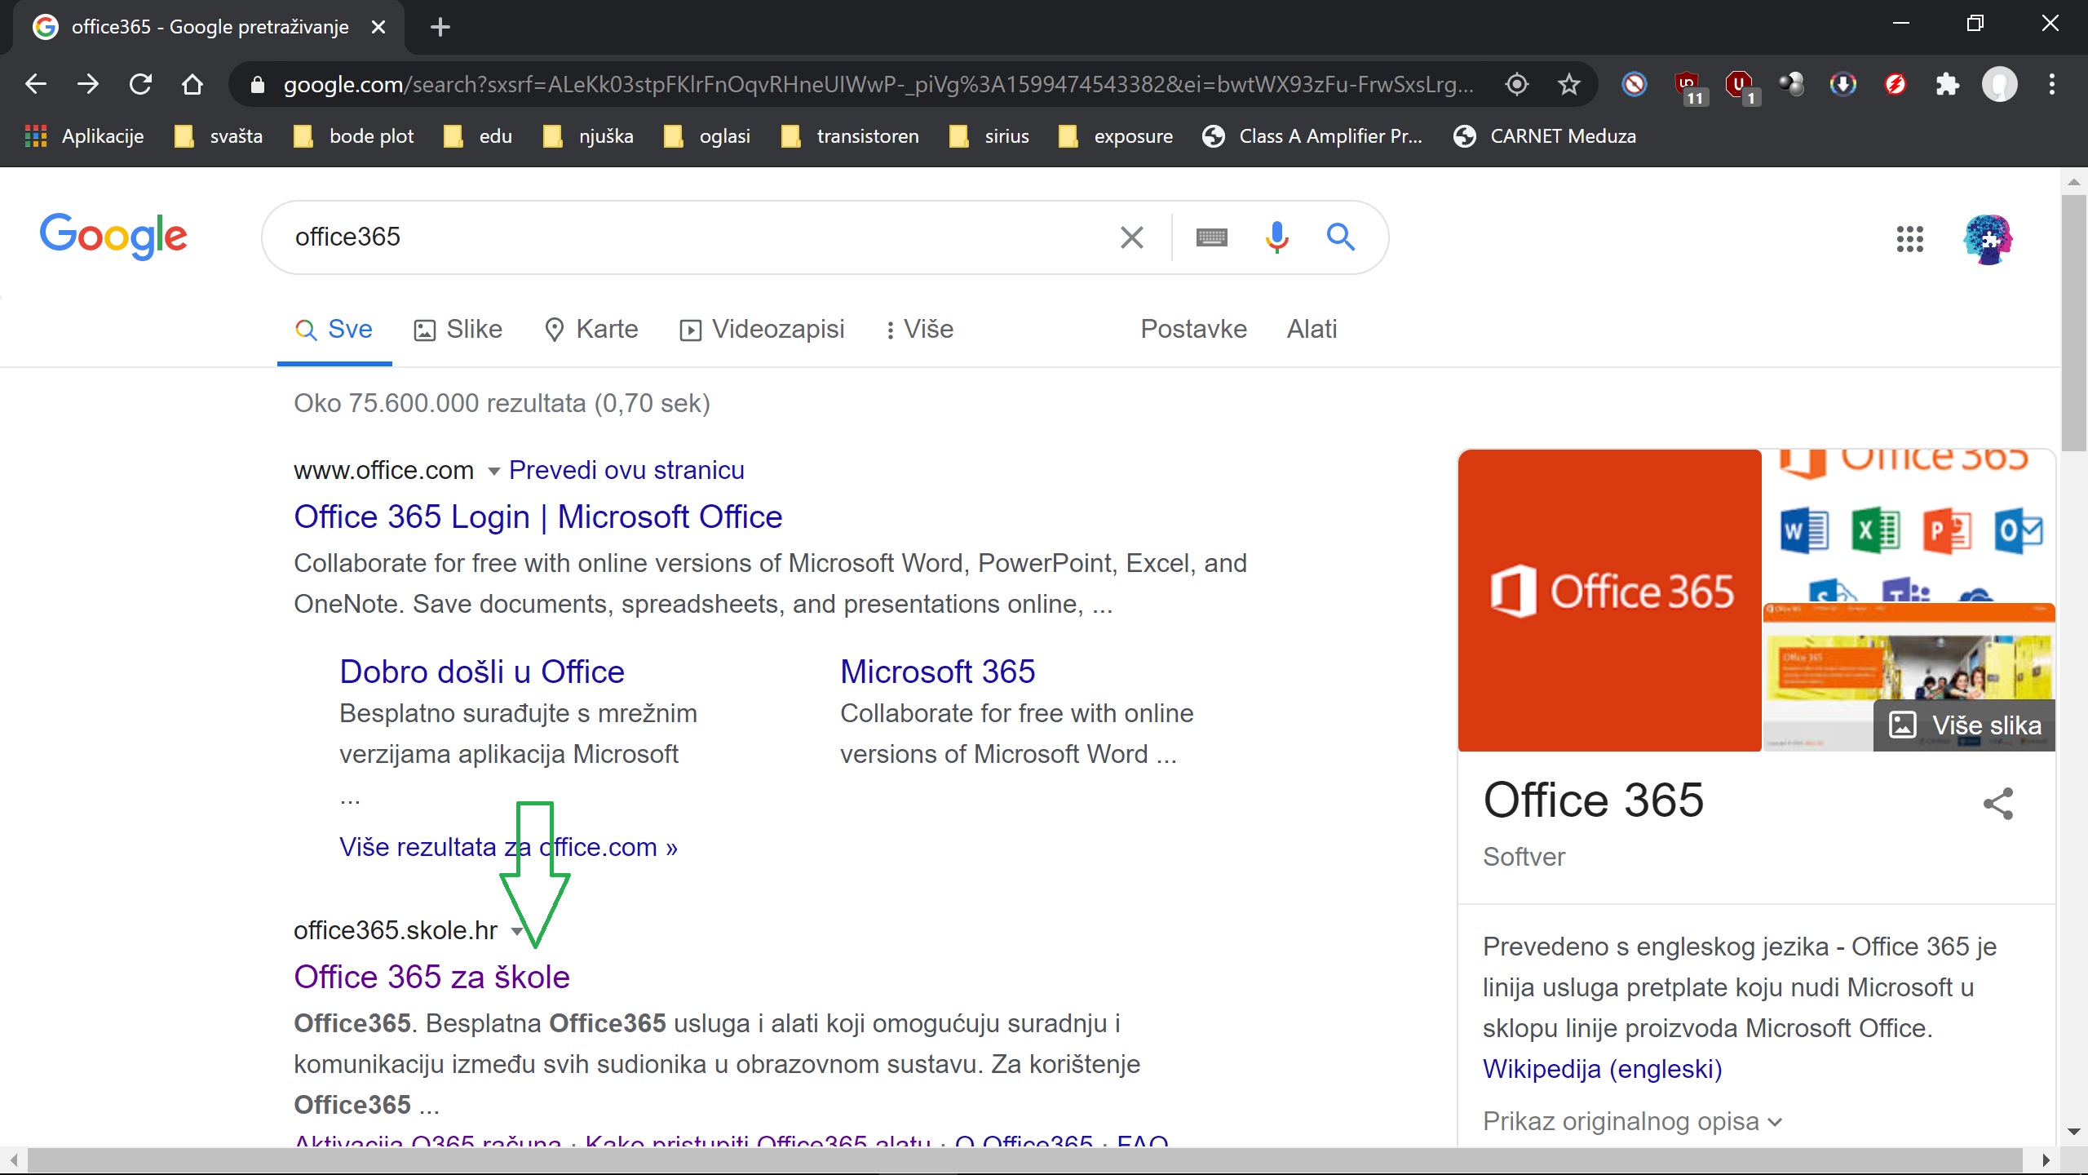This screenshot has height=1175, width=2088.
Task: View site security lock info
Action: point(258,85)
